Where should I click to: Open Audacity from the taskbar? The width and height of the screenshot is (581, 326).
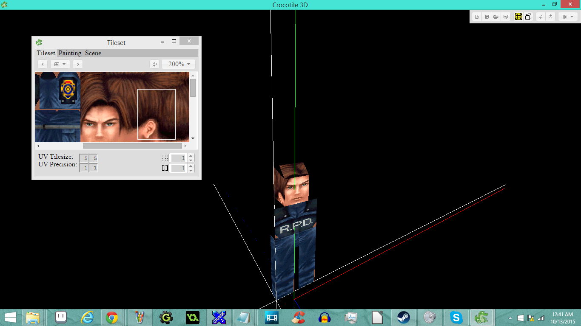325,317
